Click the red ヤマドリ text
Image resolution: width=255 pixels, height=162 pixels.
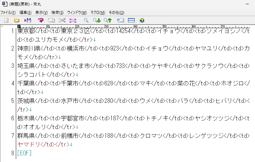pyautogui.click(x=29, y=144)
